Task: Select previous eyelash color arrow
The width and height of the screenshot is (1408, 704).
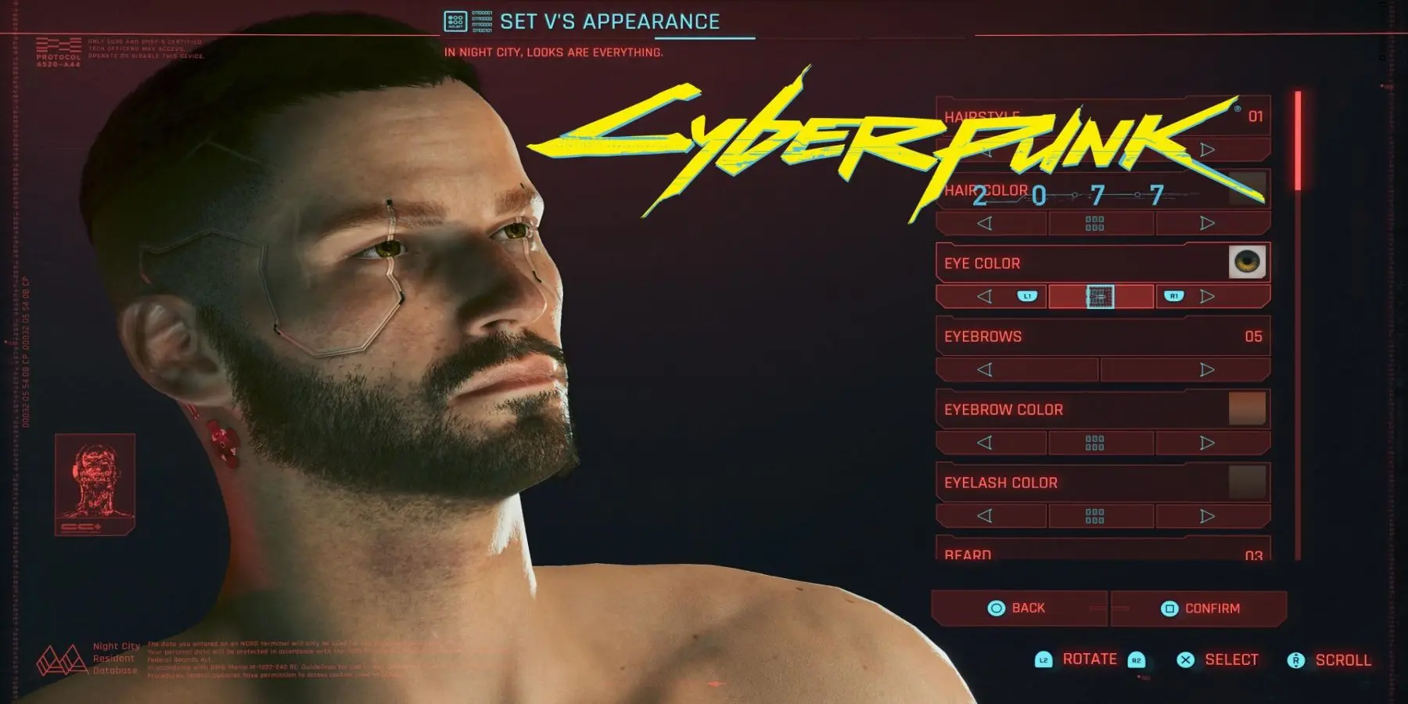Action: click(x=985, y=516)
